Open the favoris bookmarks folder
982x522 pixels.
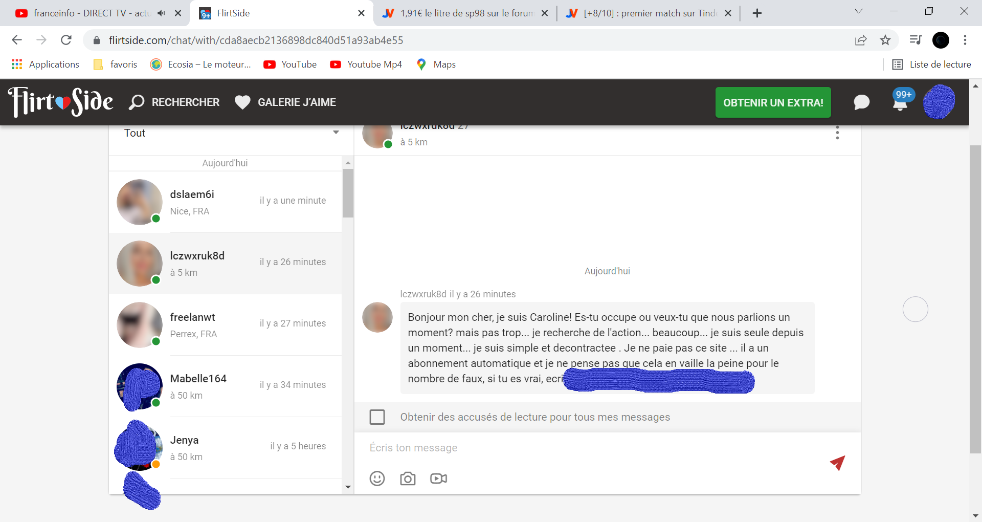(116, 64)
